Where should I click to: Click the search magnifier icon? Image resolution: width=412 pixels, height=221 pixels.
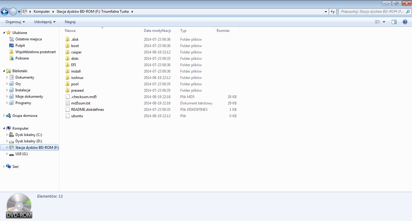click(407, 12)
